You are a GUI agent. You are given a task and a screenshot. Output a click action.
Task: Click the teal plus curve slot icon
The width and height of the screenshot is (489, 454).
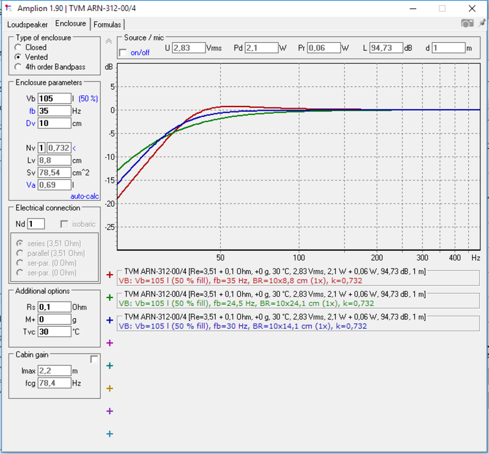tap(109, 366)
